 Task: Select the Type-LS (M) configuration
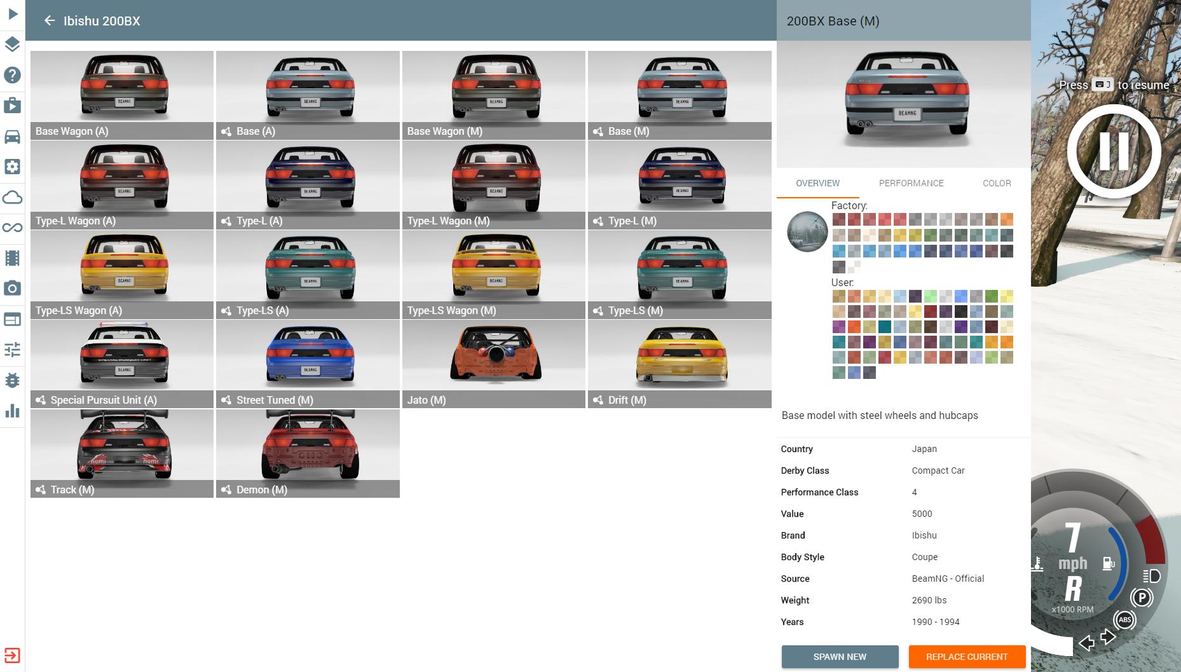tap(679, 275)
